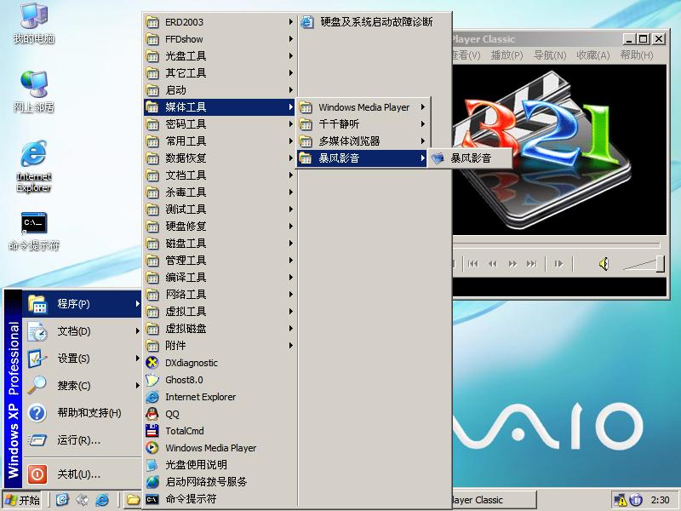Expand the 常用工具 folder submenu

point(220,141)
